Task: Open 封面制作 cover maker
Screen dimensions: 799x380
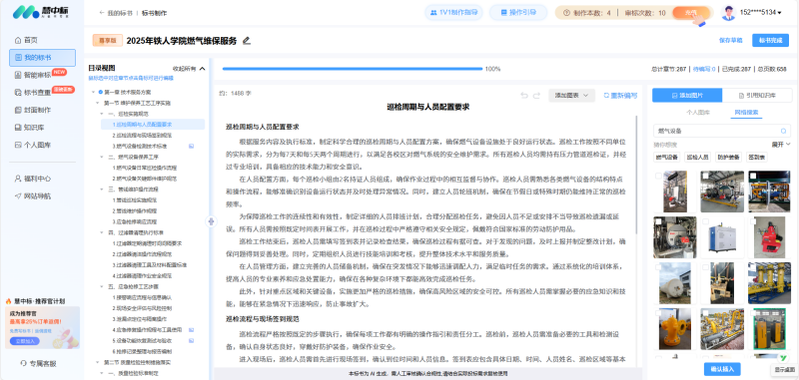Action: coord(33,110)
